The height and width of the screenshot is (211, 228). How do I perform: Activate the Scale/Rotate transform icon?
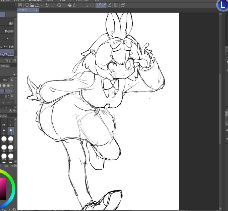[74, 5]
